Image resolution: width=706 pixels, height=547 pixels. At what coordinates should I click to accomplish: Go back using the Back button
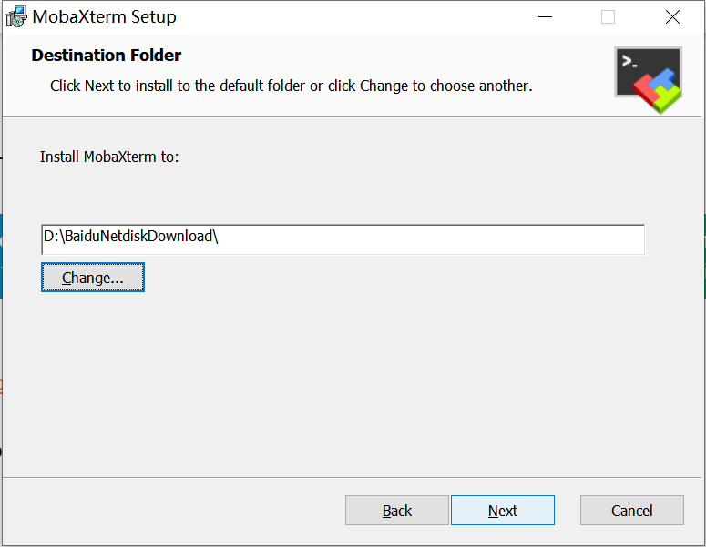tap(396, 510)
